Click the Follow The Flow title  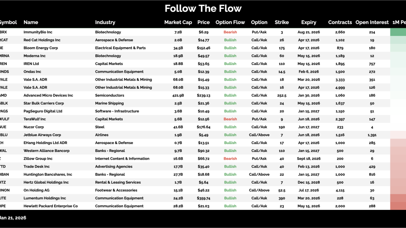coord(203,8)
